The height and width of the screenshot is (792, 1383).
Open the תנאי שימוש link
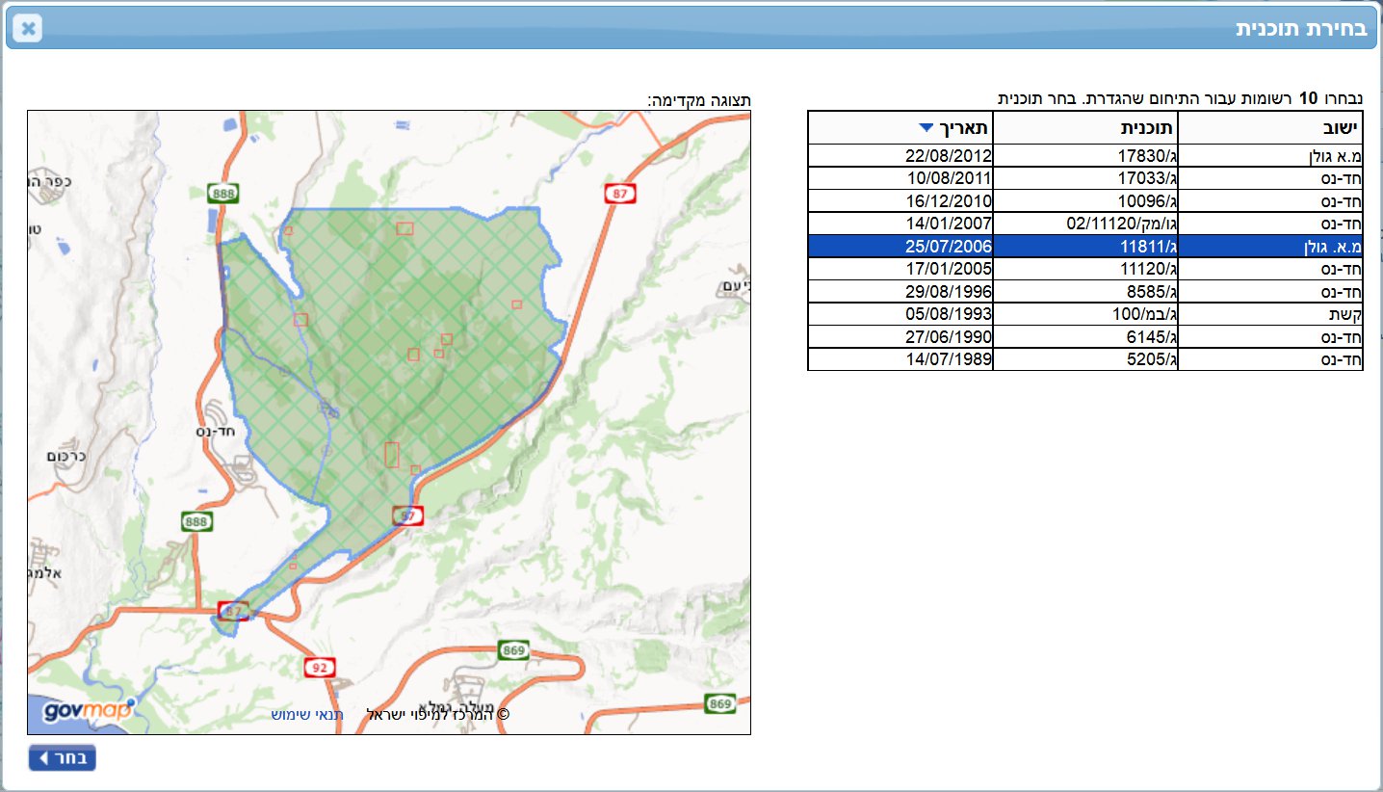click(307, 714)
